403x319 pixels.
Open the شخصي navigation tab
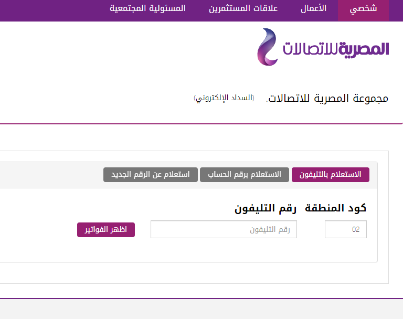[363, 10]
